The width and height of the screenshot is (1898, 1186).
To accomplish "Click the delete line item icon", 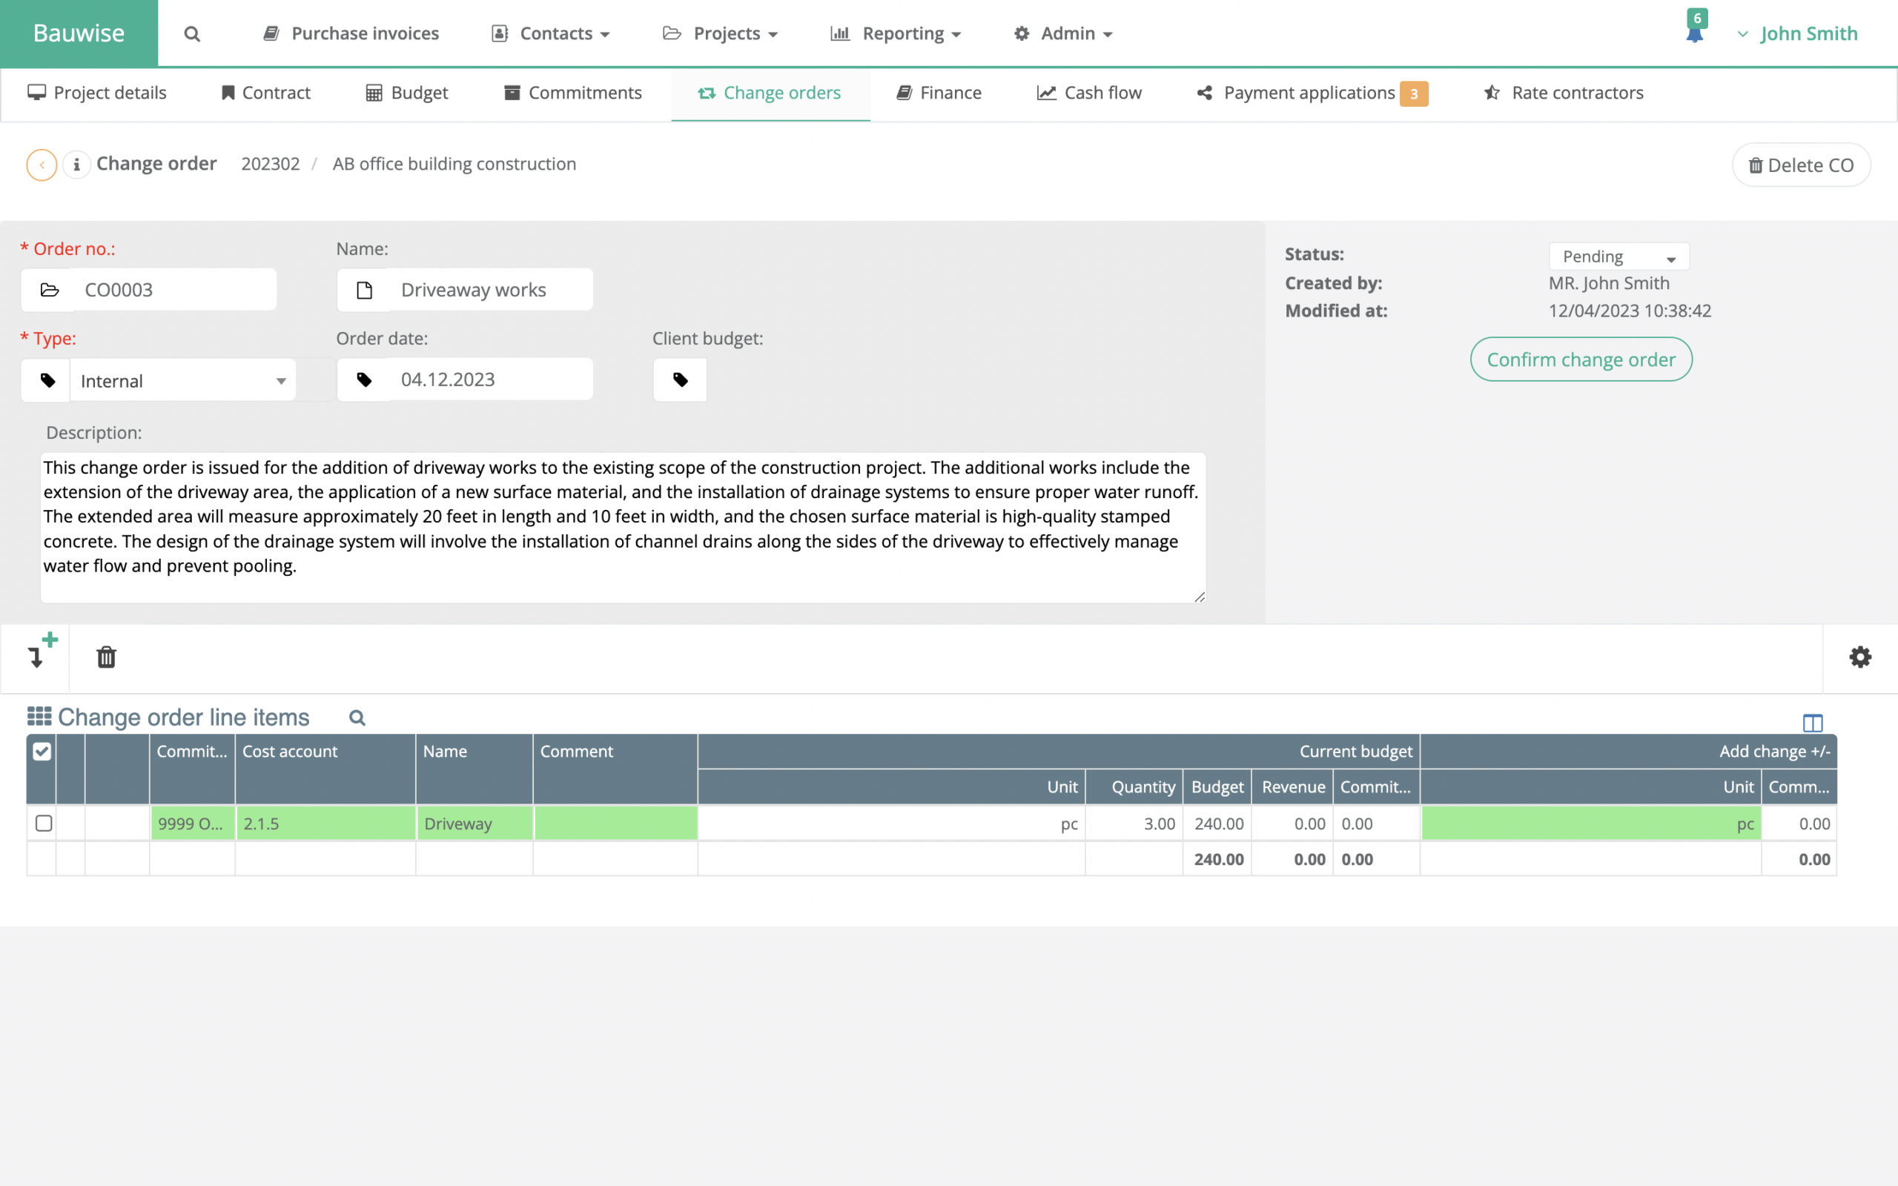I will click(107, 657).
